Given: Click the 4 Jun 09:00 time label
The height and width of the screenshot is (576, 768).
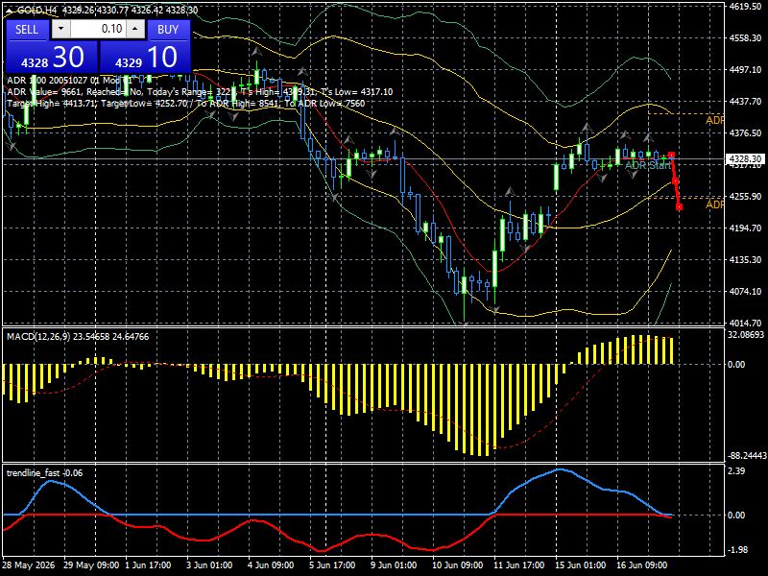Looking at the screenshot, I should (x=271, y=564).
